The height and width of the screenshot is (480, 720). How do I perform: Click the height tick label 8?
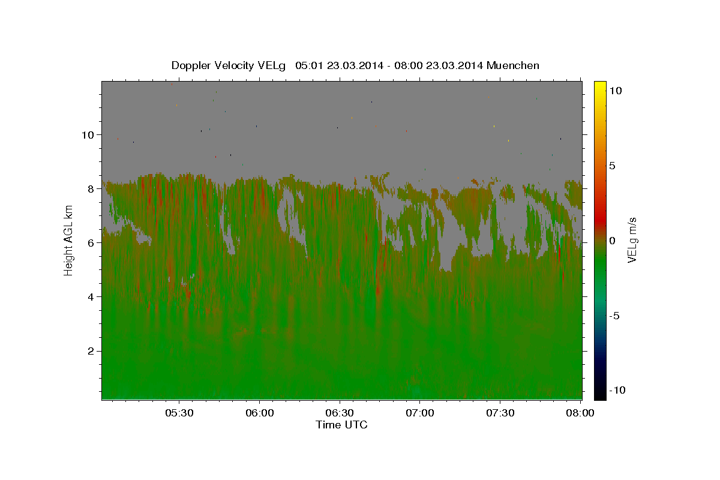click(x=91, y=188)
